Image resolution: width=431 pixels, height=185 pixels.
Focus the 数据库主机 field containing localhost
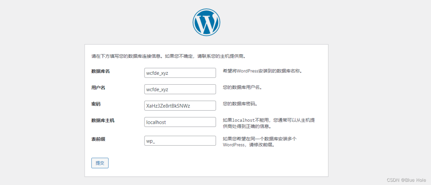pos(180,122)
